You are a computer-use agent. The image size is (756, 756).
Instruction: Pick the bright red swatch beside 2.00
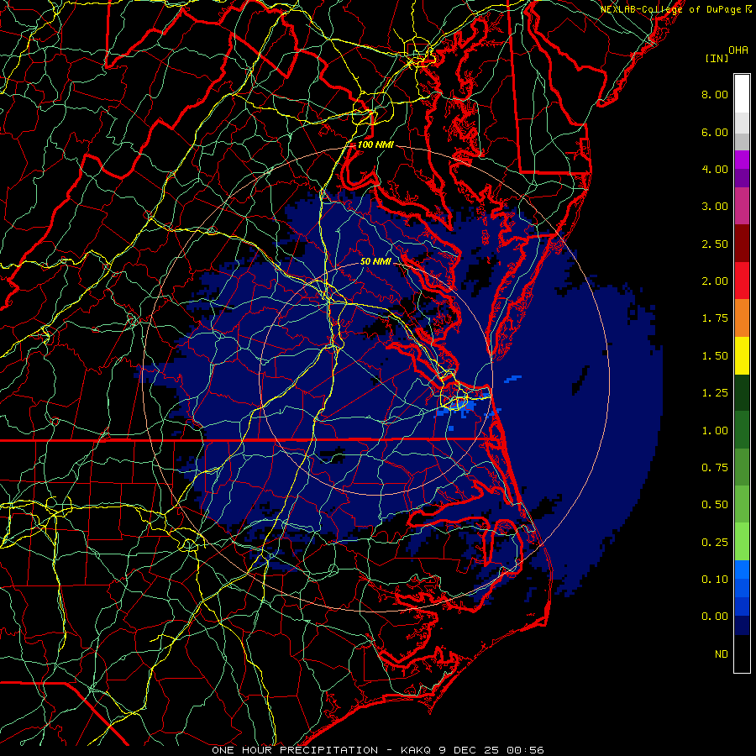742,281
